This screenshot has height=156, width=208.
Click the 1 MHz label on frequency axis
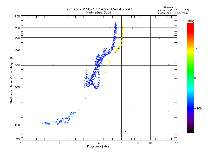click(21, 143)
